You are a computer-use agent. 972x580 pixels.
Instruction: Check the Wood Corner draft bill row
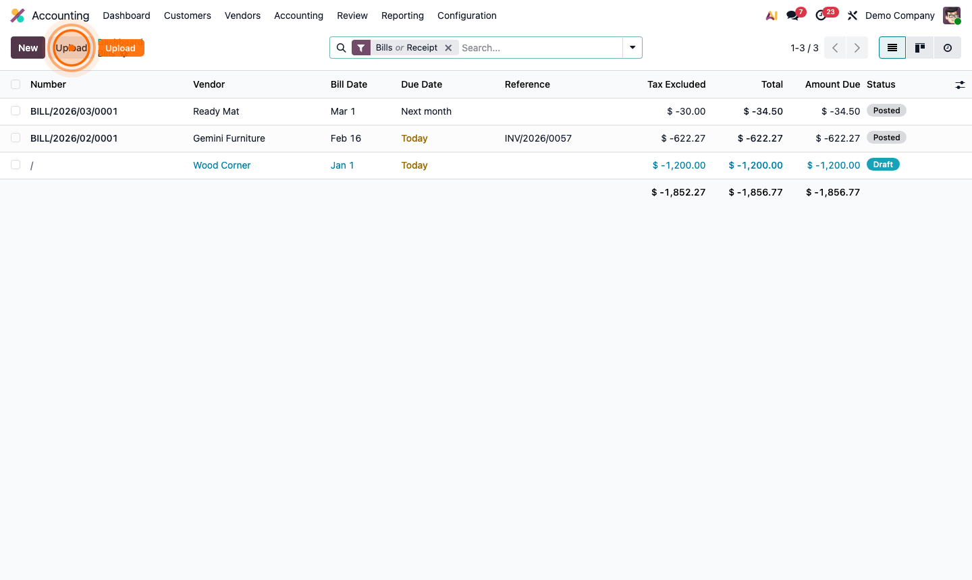[16, 164]
